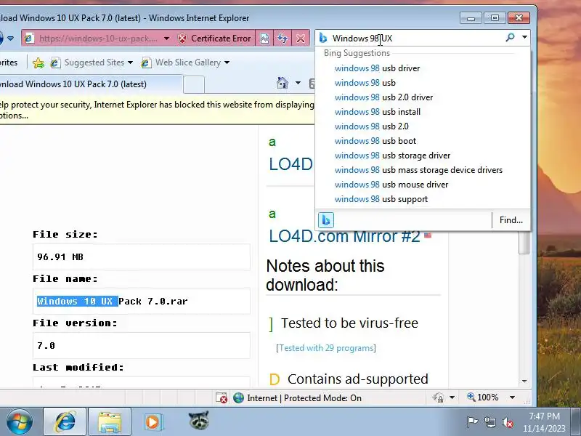Click the Internet zone globe icon
This screenshot has height=436, width=581.
tap(239, 397)
